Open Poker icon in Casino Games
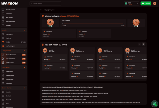Screen dimensions: 159x108 click(x=3, y=104)
